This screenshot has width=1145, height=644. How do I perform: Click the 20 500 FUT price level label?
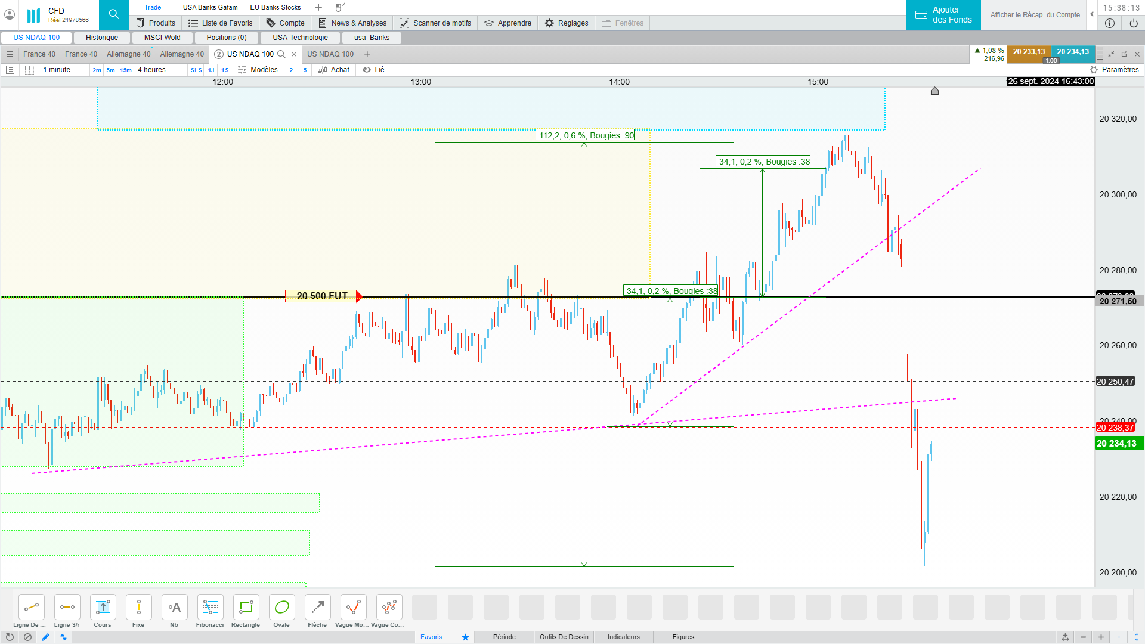[x=322, y=296]
